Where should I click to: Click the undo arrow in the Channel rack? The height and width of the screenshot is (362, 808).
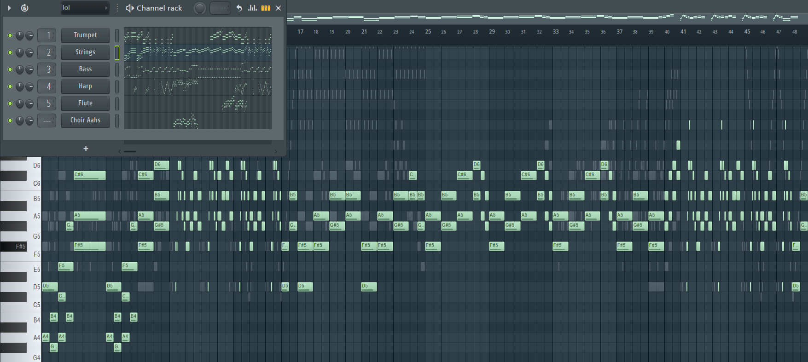coord(239,8)
